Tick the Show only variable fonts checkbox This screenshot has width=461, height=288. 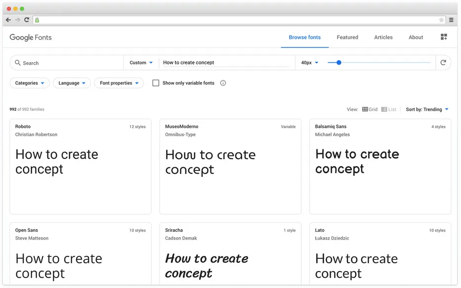[x=156, y=83]
